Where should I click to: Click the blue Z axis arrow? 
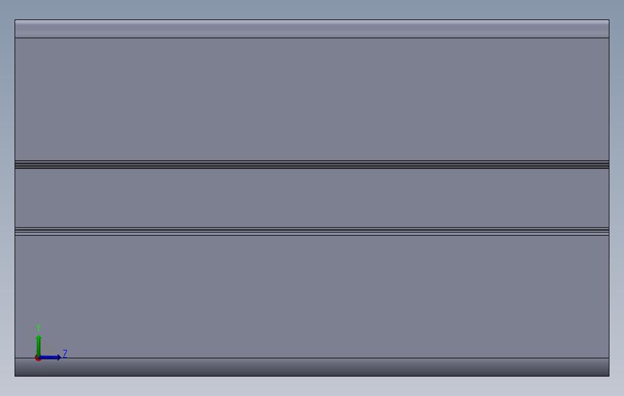(50, 358)
